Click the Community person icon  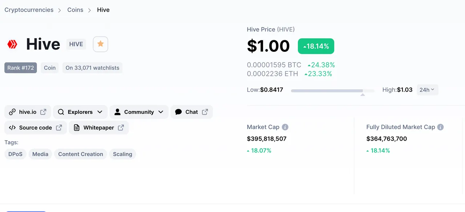[x=117, y=112]
